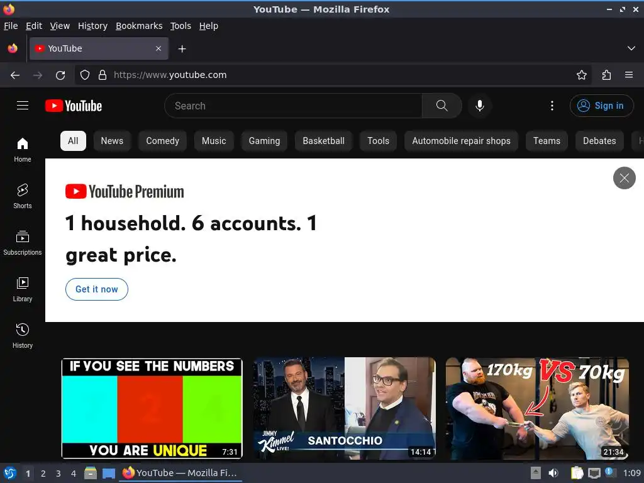Start voice search with the microphone
The width and height of the screenshot is (644, 483).
(x=479, y=106)
